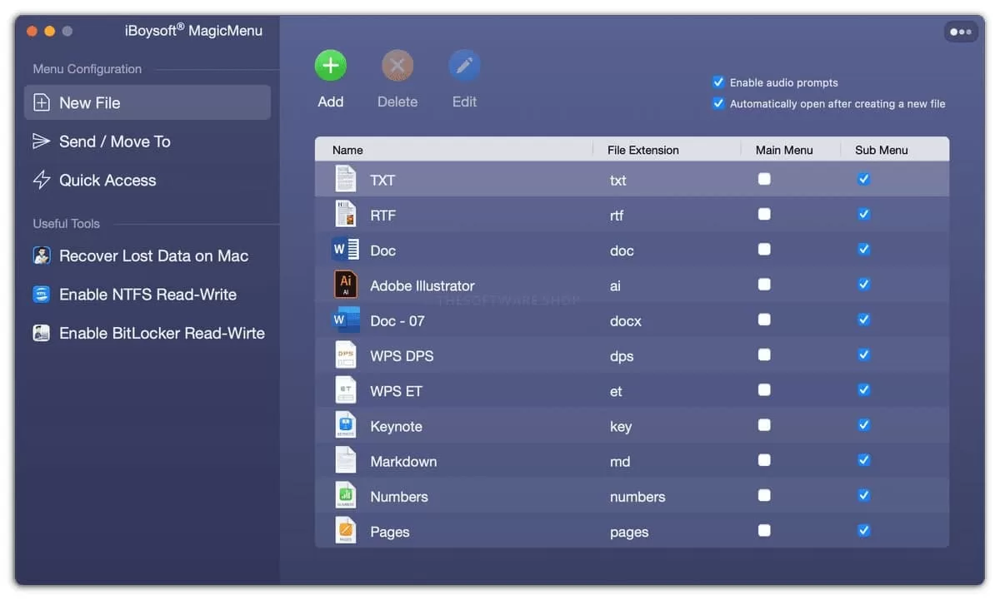
Task: Open the three-dots more options button
Action: click(x=960, y=32)
